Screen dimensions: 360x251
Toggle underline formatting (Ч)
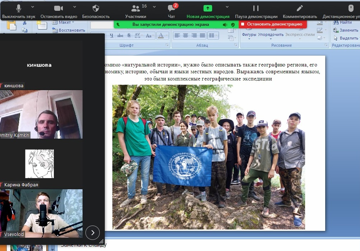111,35
